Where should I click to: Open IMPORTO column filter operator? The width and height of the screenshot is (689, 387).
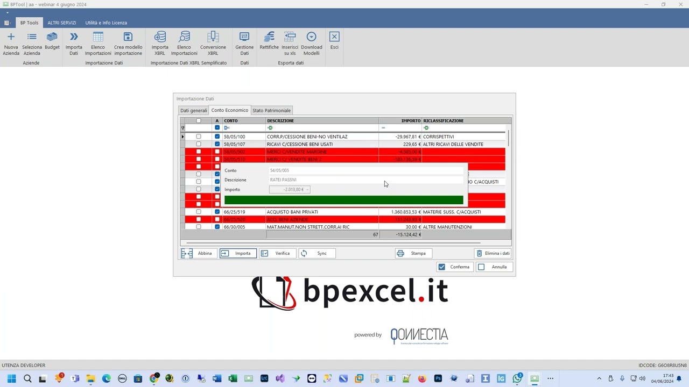[x=383, y=128]
